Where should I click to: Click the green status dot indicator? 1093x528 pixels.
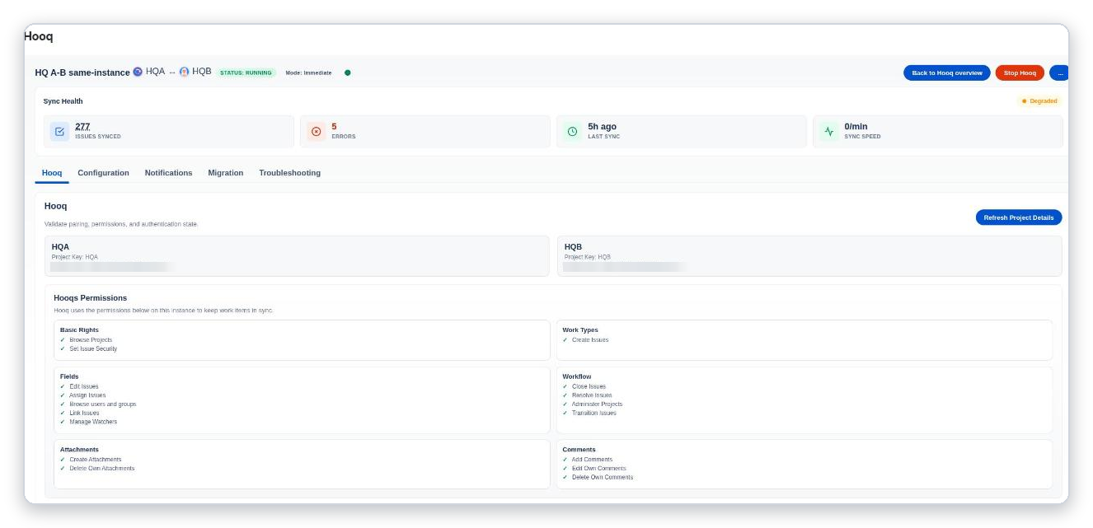pos(347,72)
